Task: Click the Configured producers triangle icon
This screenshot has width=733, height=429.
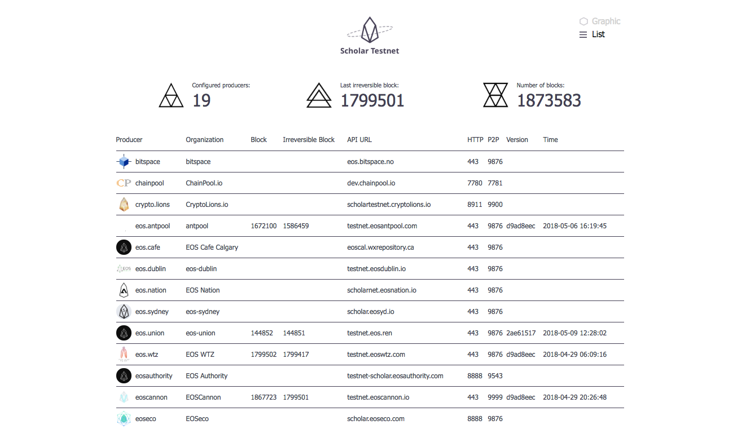Action: [x=171, y=95]
